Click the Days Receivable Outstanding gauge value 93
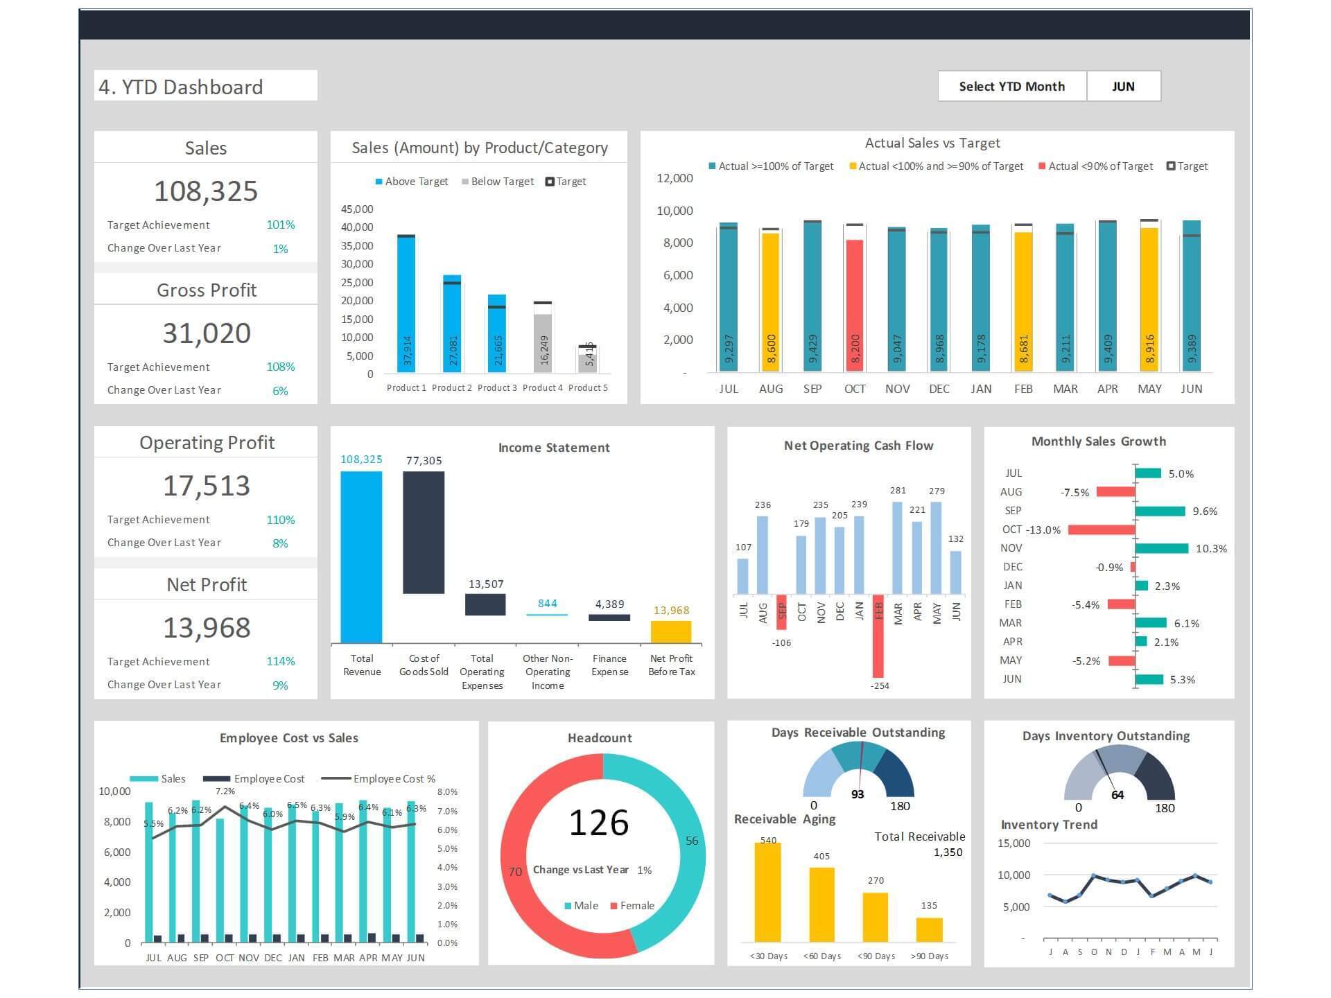This screenshot has height=998, width=1331. [858, 794]
